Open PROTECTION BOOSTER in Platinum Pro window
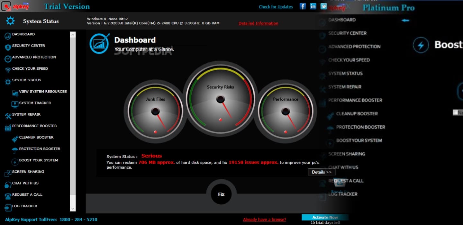 click(361, 127)
